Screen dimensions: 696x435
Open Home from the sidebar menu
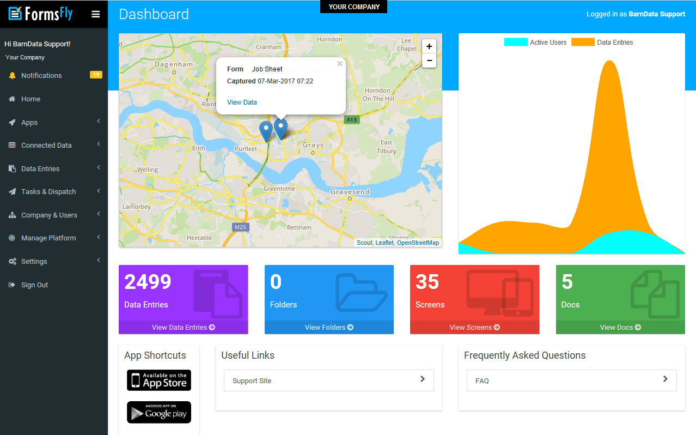point(32,99)
